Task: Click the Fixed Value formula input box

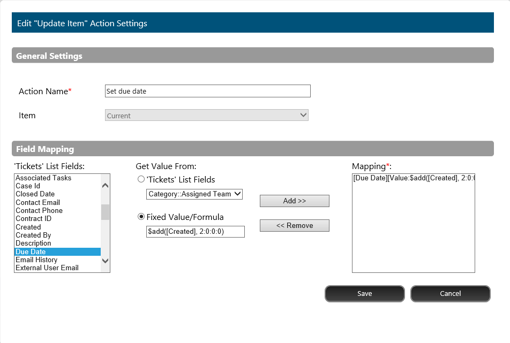Action: coord(195,232)
